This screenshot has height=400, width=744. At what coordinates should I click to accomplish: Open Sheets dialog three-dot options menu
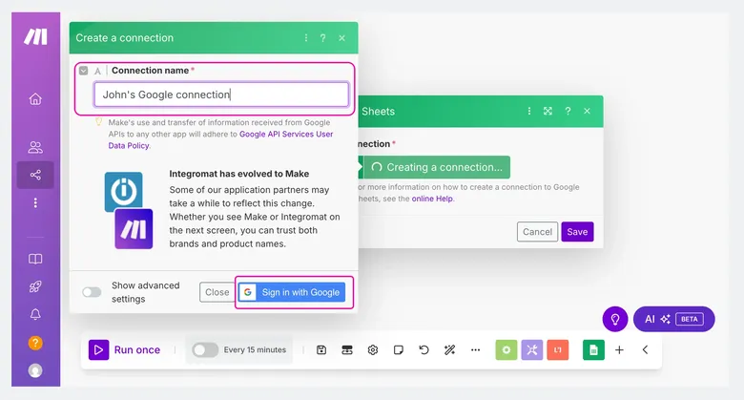click(529, 111)
